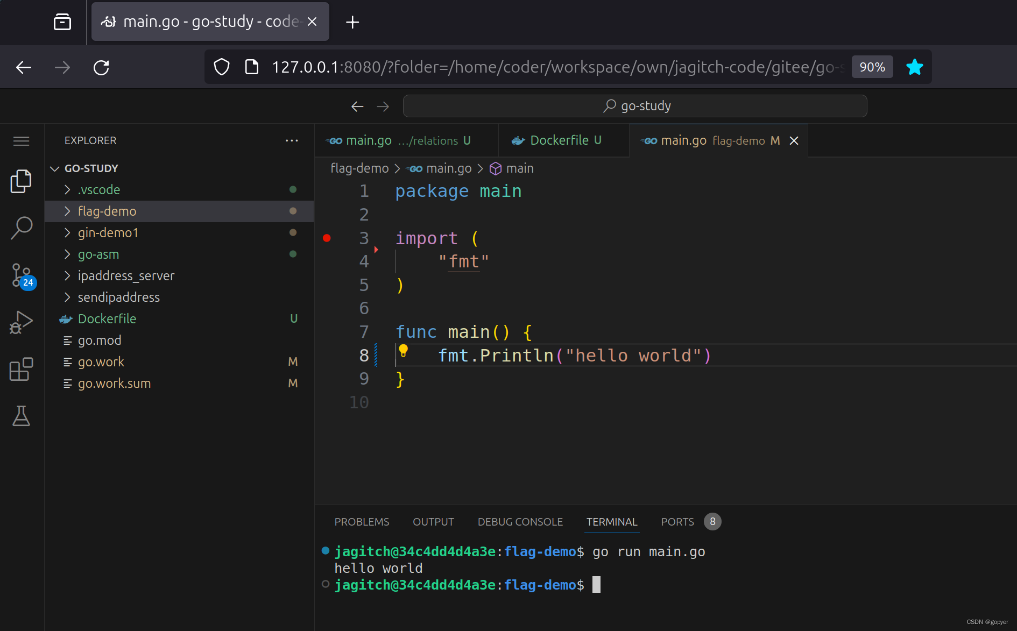
Task: Open a new browser tab
Action: click(x=352, y=22)
